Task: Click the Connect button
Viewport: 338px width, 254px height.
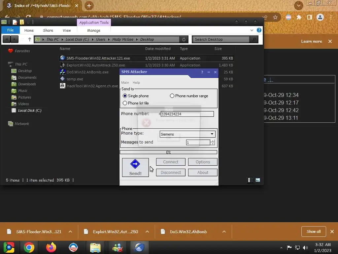Action: [171, 162]
